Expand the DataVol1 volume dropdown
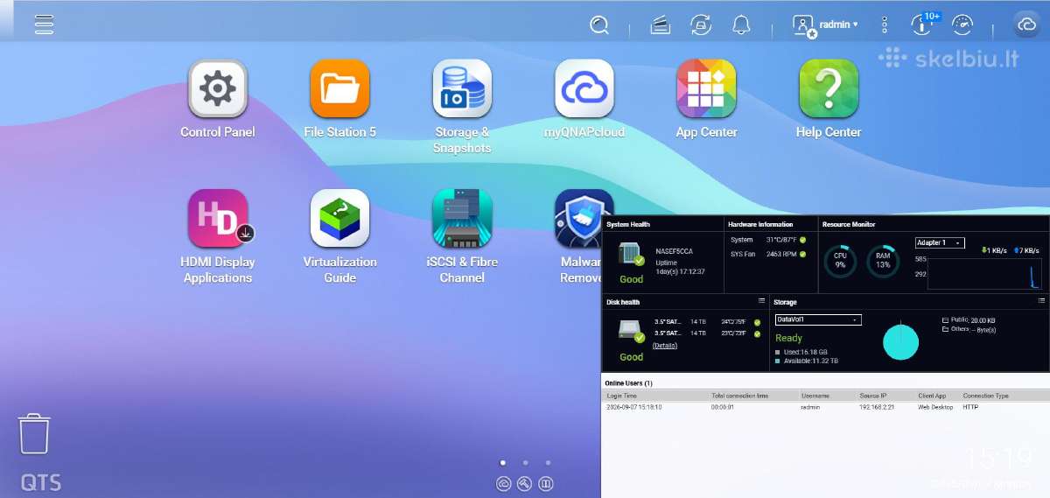1050x498 pixels. 818,319
